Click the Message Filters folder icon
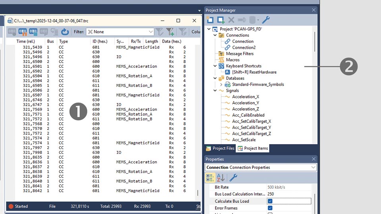The width and height of the screenshot is (381, 214). pyautogui.click(x=221, y=53)
